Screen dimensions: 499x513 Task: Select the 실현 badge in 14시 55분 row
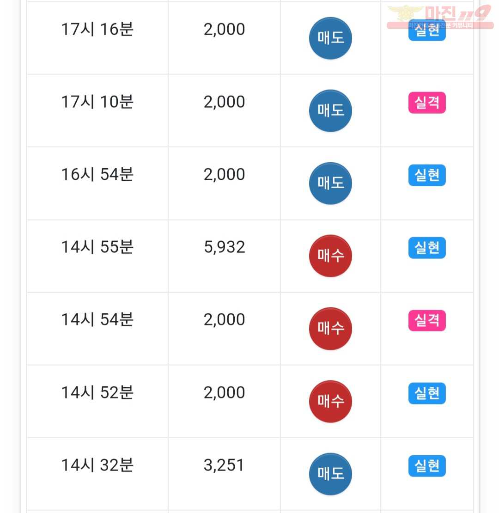[x=427, y=248]
